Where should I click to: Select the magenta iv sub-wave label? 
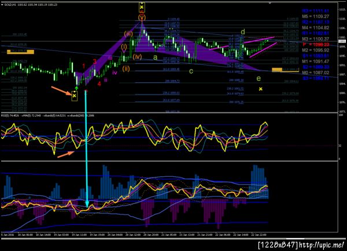coord(115,72)
